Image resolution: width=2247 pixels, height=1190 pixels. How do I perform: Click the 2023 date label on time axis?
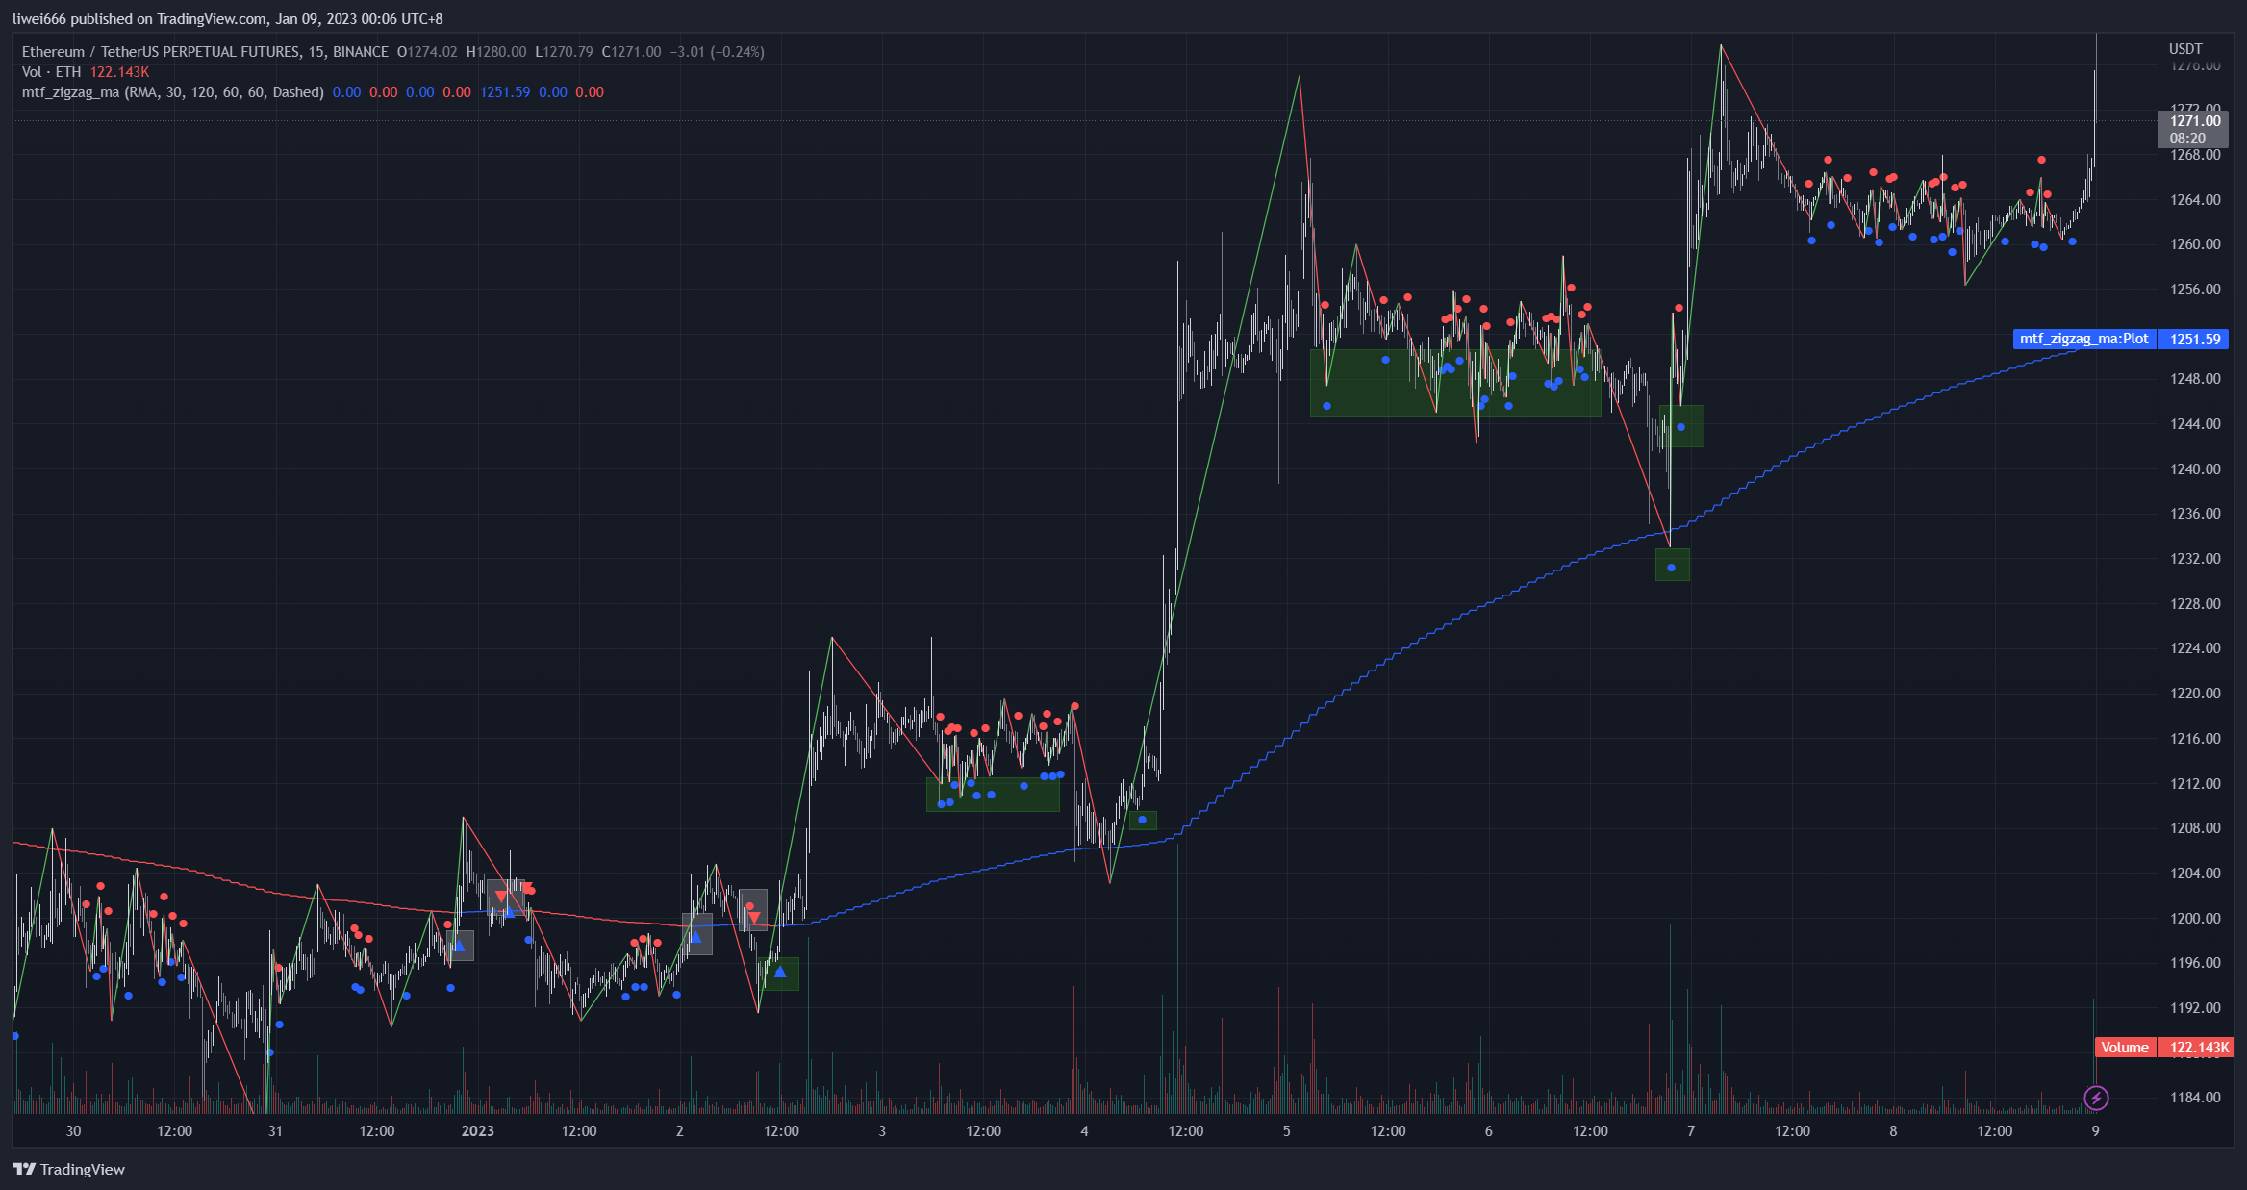(x=478, y=1130)
